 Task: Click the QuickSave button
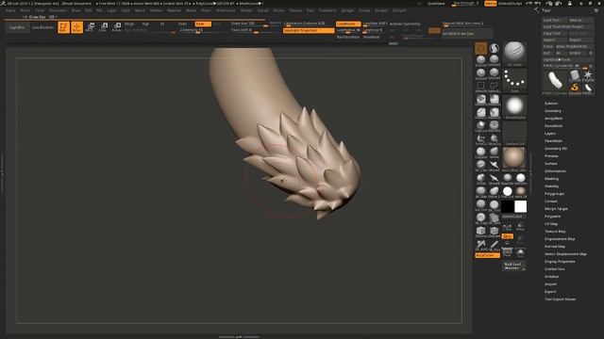pyautogui.click(x=436, y=4)
